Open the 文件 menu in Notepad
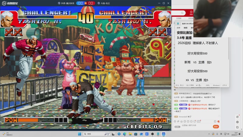Viewport: 243px width, 137px height. point(178,28)
